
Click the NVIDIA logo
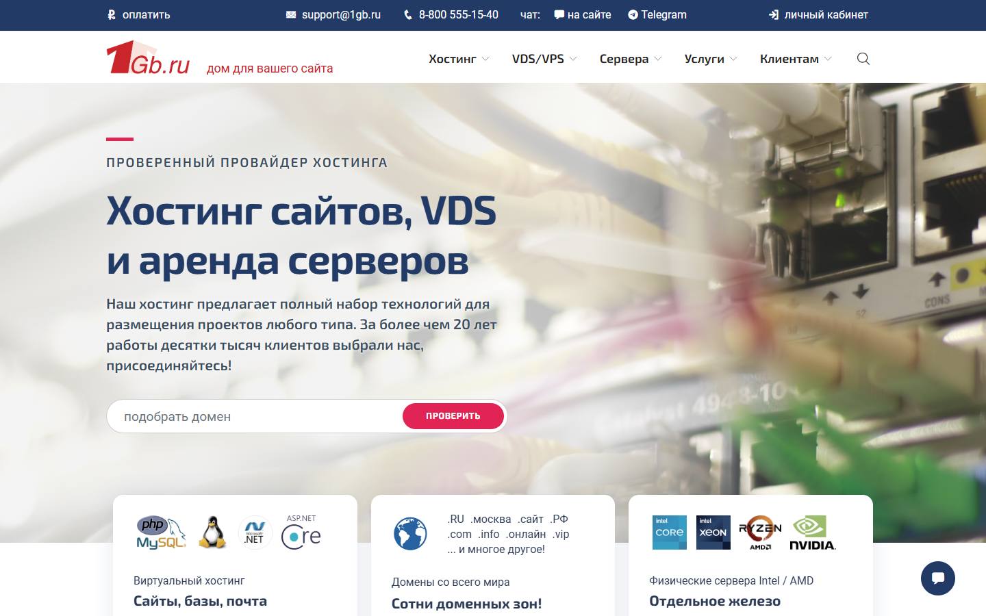pos(813,532)
